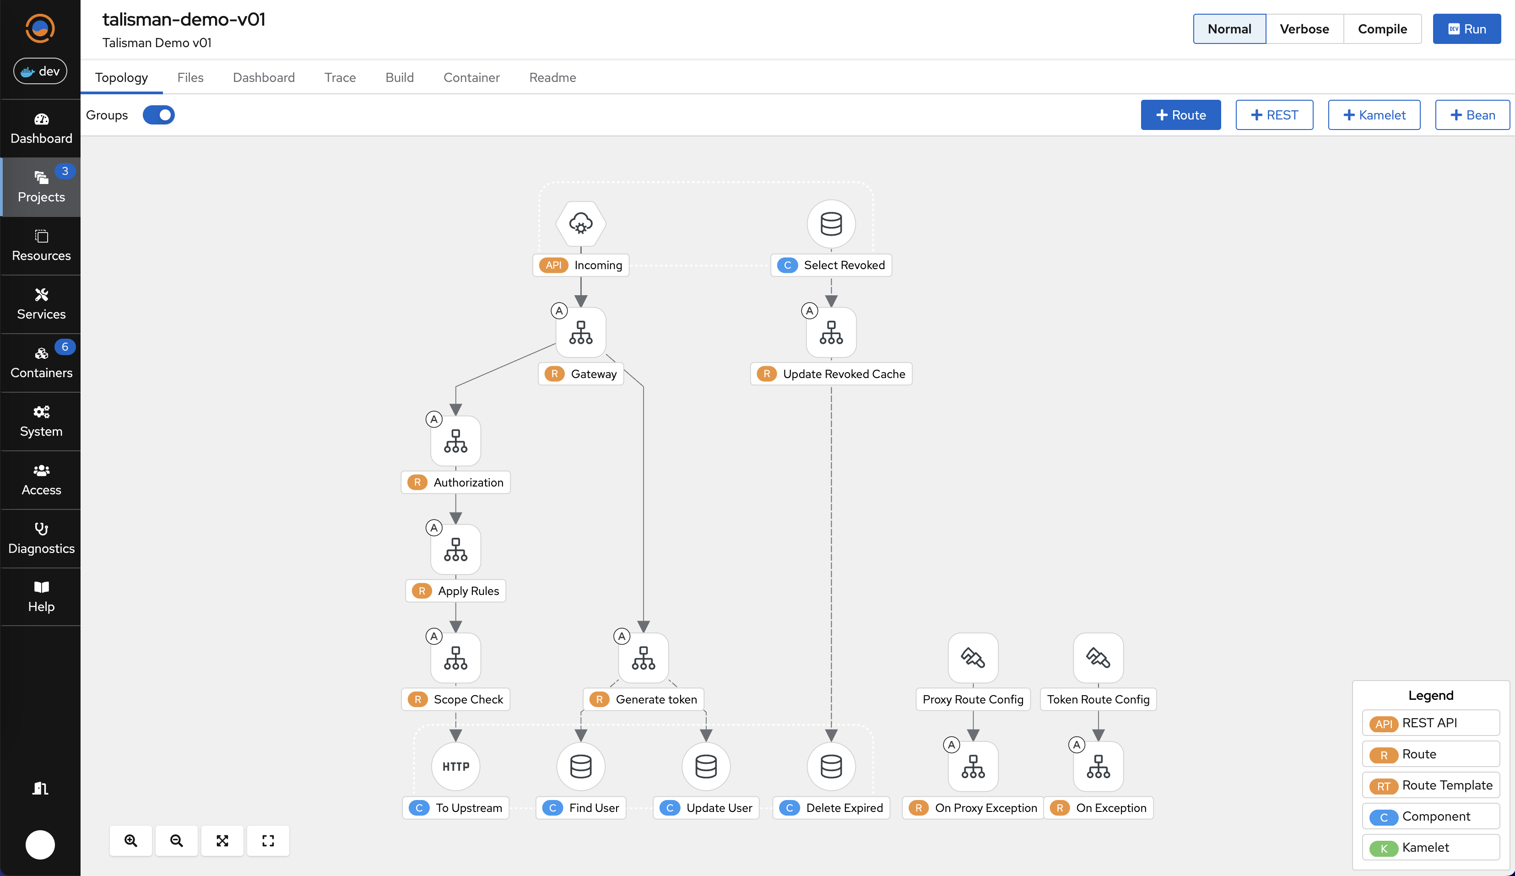The width and height of the screenshot is (1515, 876).
Task: Click the reset view corners icon
Action: pos(268,840)
